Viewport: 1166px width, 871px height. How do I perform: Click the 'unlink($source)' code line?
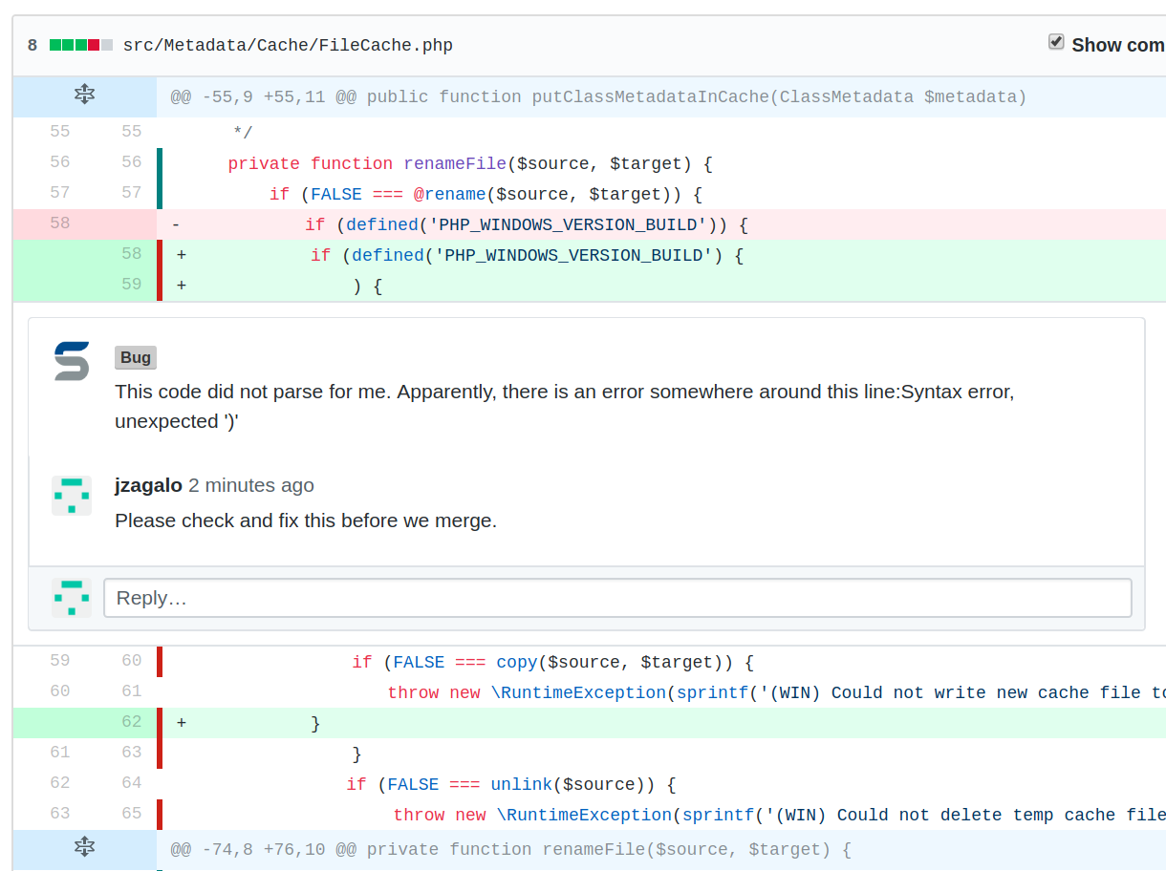tap(511, 784)
